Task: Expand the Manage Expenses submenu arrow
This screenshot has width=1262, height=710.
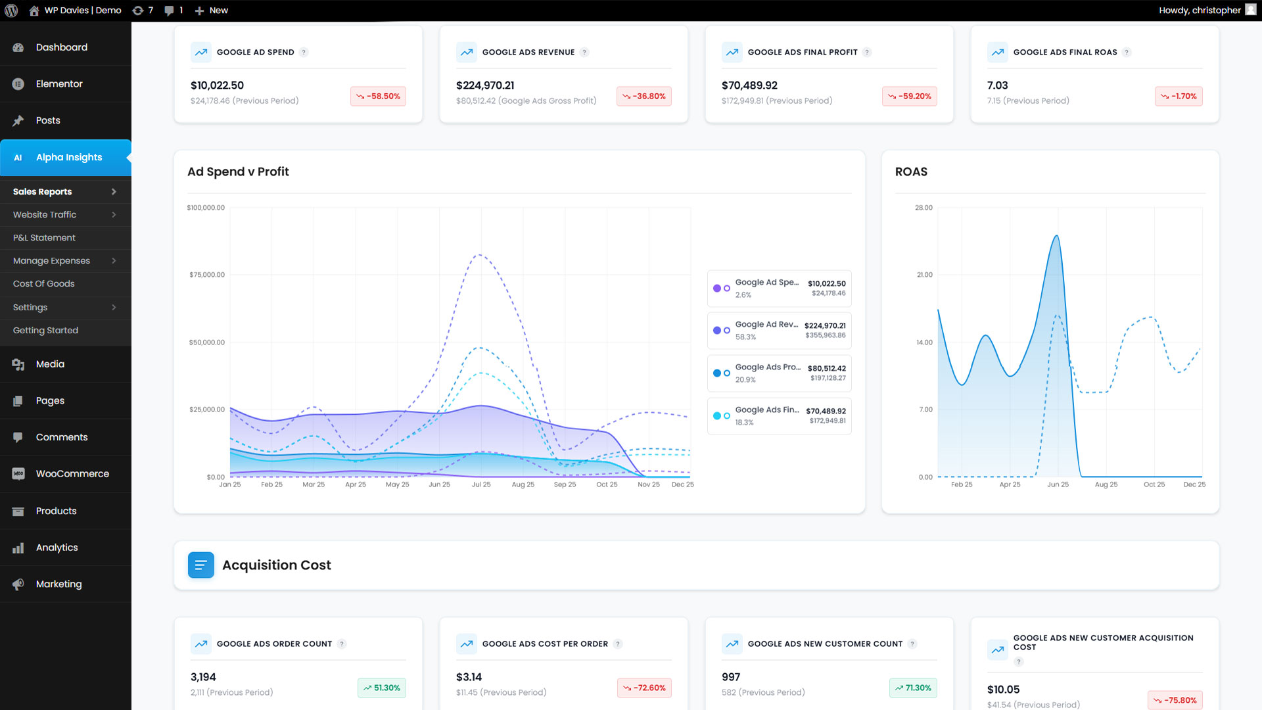Action: pos(114,261)
